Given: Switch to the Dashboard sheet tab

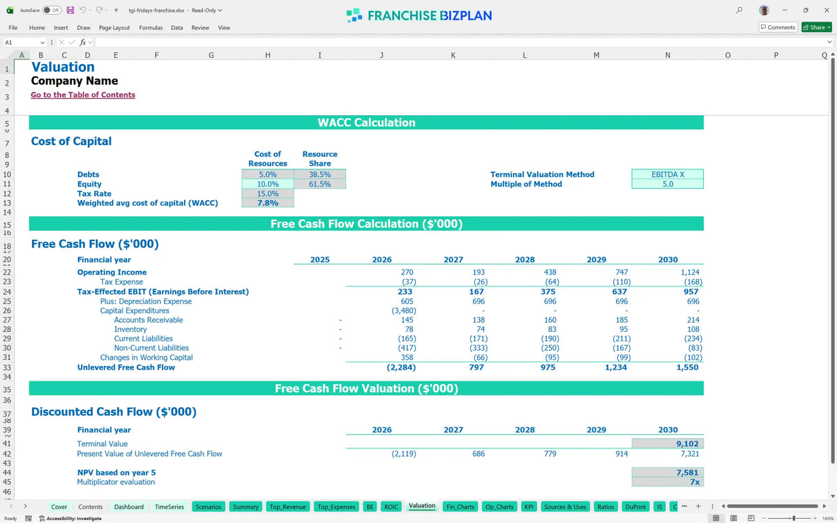Looking at the screenshot, I should click(129, 507).
